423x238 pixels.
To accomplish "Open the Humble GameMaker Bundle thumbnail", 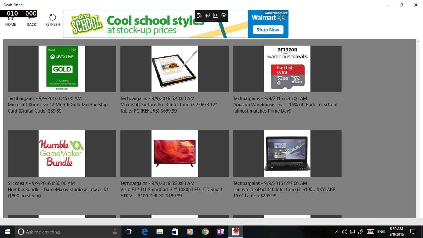I will 62,154.
